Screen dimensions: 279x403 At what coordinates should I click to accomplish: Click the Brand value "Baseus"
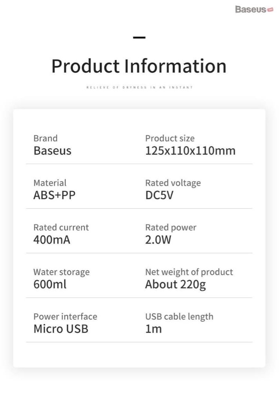(52, 151)
